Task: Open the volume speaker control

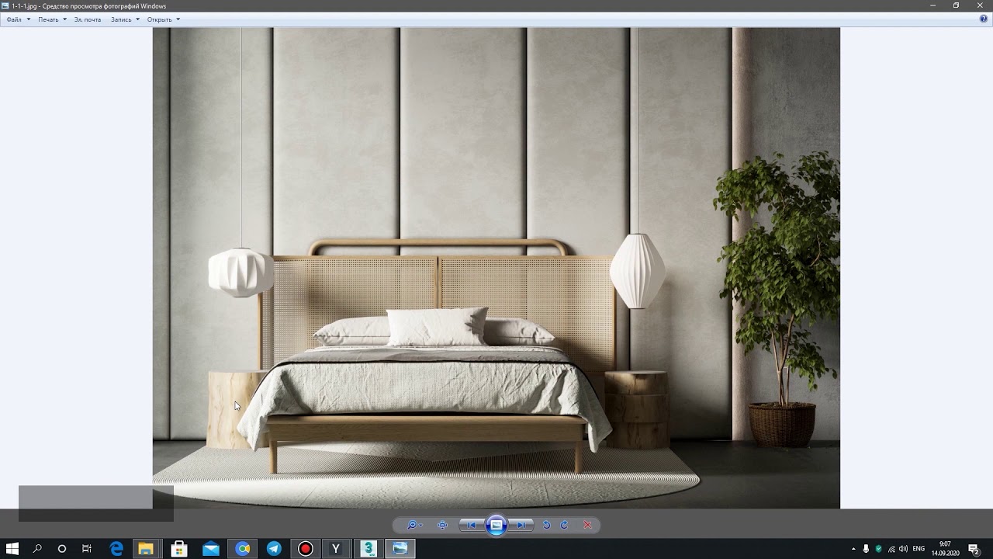Action: coord(903,549)
